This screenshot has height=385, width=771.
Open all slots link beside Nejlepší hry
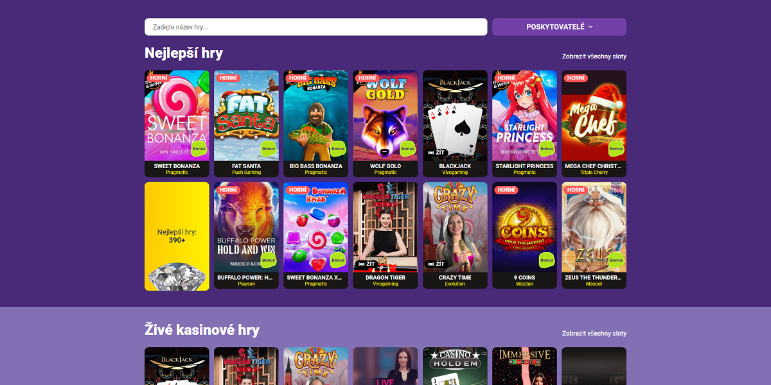click(594, 56)
